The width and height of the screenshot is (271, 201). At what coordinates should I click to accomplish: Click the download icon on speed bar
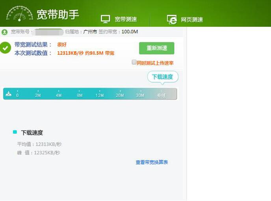[x=9, y=94]
